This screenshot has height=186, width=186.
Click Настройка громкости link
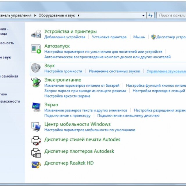[x=63, y=71]
